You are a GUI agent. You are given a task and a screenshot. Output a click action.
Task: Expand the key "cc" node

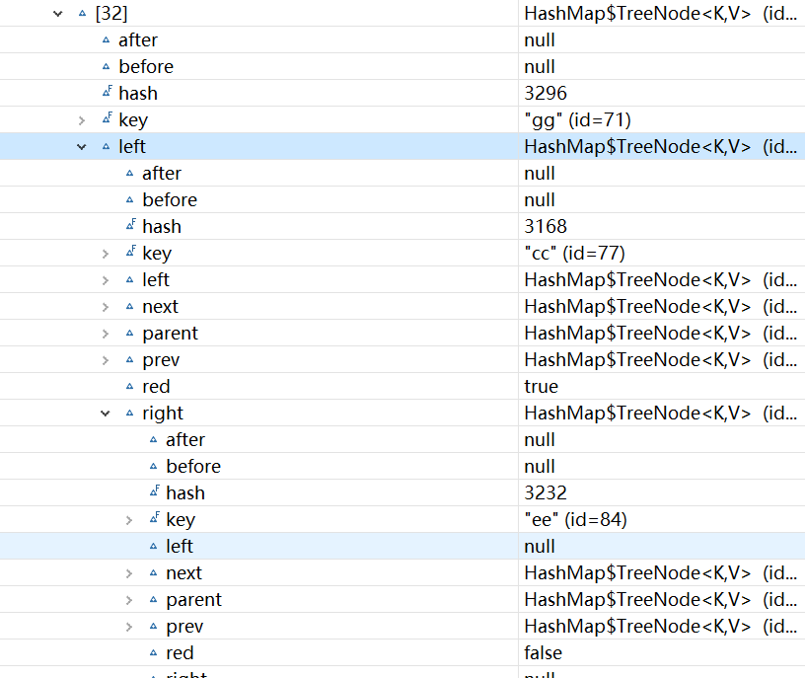point(106,254)
